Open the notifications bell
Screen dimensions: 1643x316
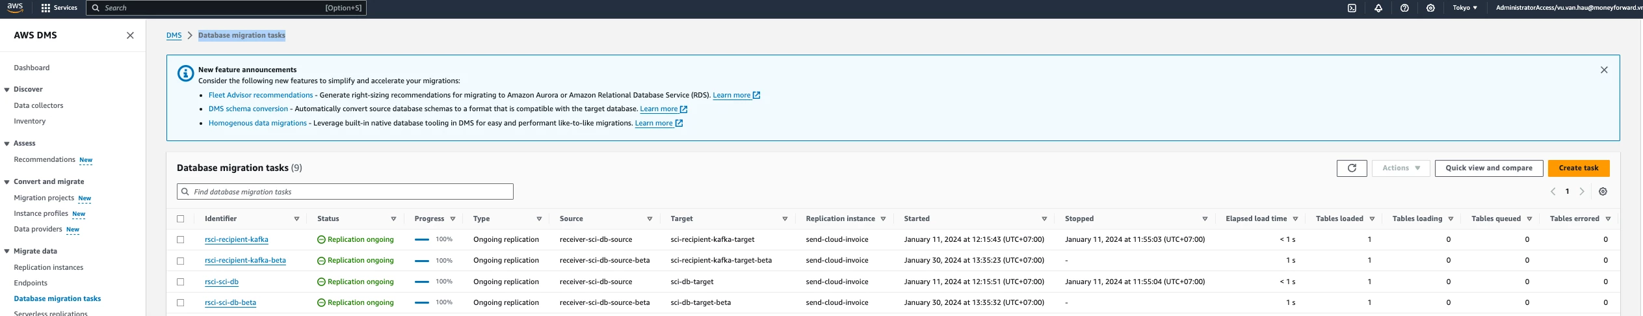pyautogui.click(x=1378, y=8)
